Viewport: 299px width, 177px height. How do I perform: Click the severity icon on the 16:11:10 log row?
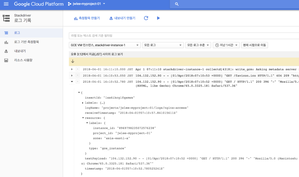click(x=77, y=69)
